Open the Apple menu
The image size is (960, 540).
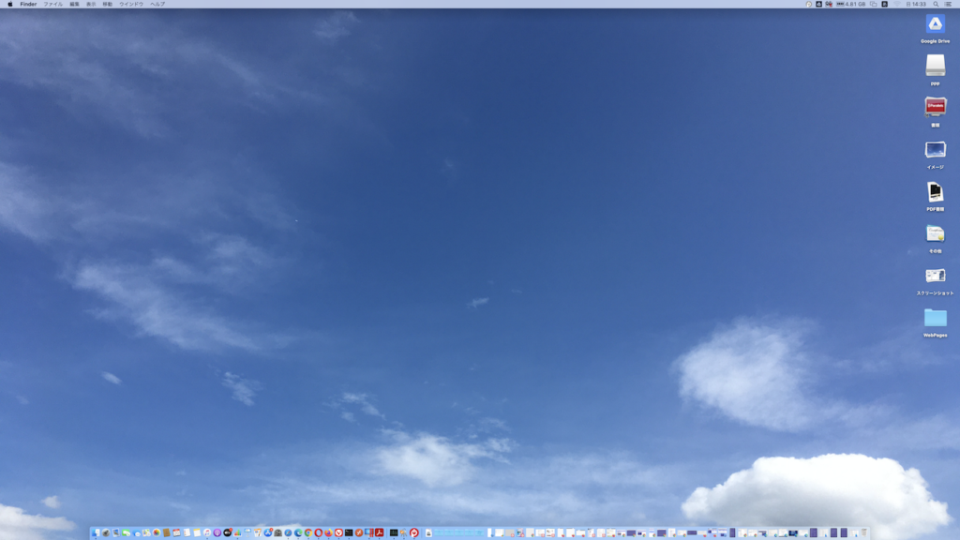tap(10, 4)
